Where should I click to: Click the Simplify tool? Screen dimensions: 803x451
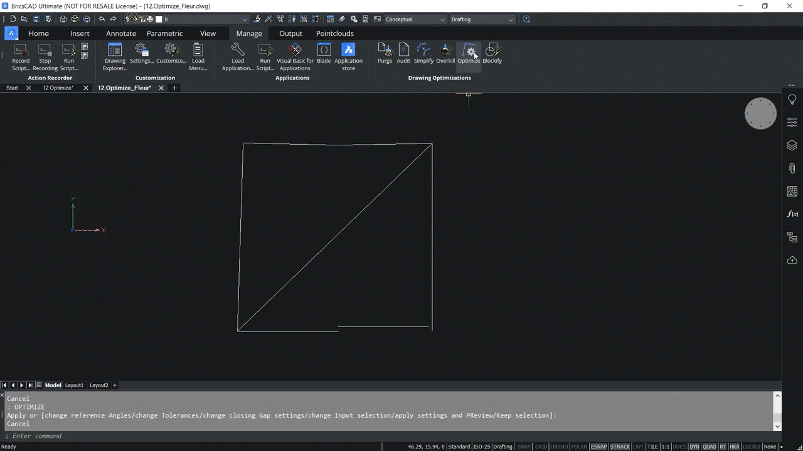(x=423, y=53)
